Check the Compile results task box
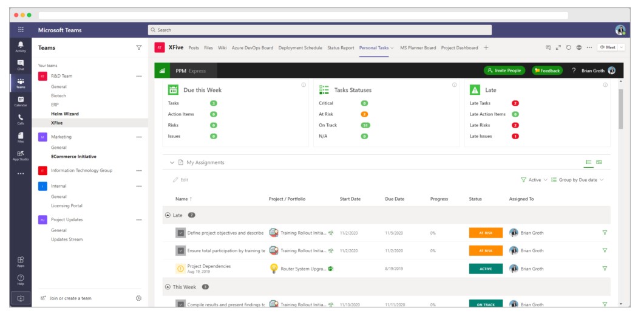Screen dimensions: 638x313 [x=181, y=304]
